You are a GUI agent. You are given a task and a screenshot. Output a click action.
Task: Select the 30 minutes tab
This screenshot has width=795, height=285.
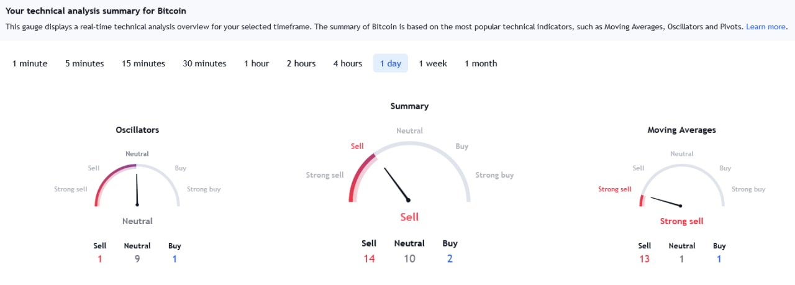click(x=204, y=63)
